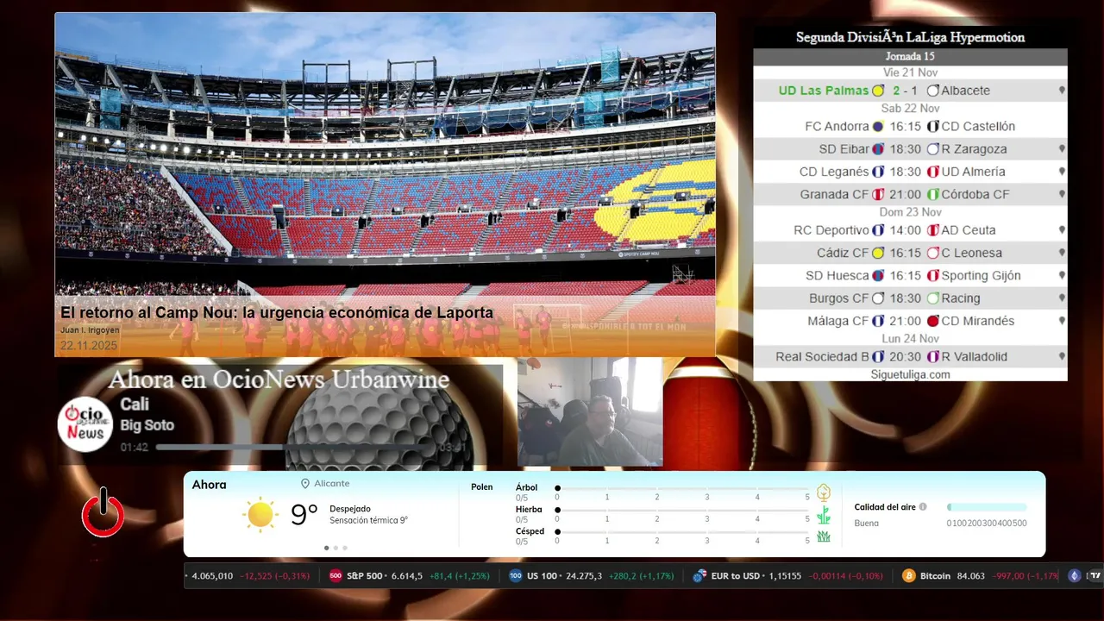Click the article date 22.11.2025
Image resolution: width=1104 pixels, height=621 pixels.
click(89, 346)
